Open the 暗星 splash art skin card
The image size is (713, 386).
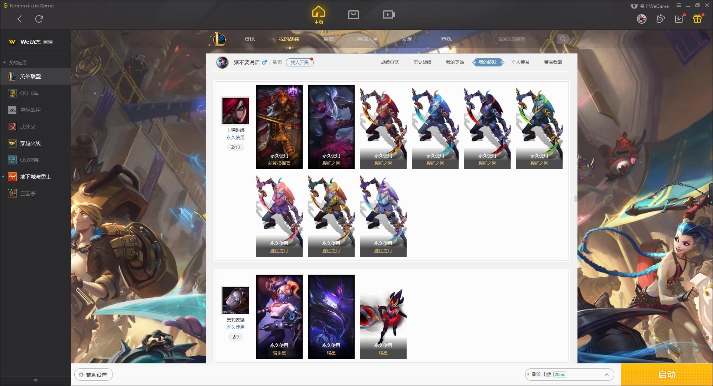[331, 317]
